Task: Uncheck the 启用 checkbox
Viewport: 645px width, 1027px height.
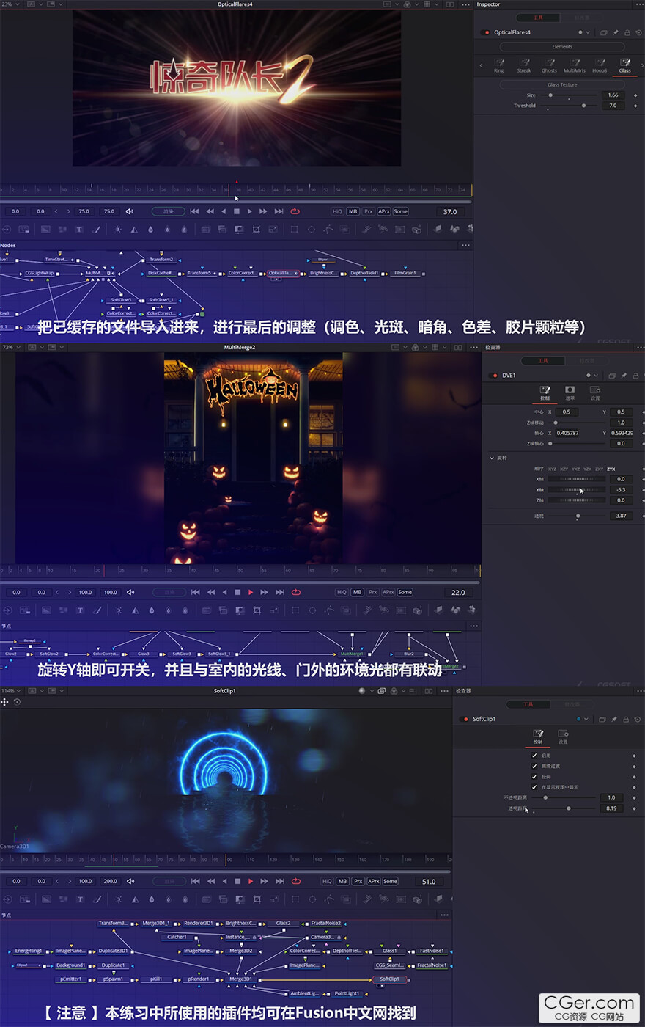Action: pyautogui.click(x=534, y=755)
